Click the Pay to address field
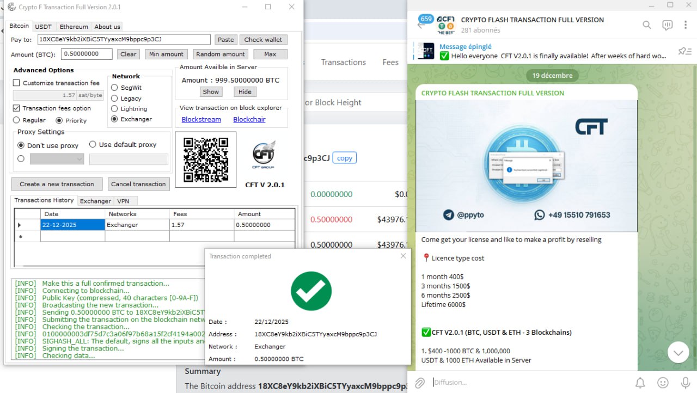 pos(124,40)
